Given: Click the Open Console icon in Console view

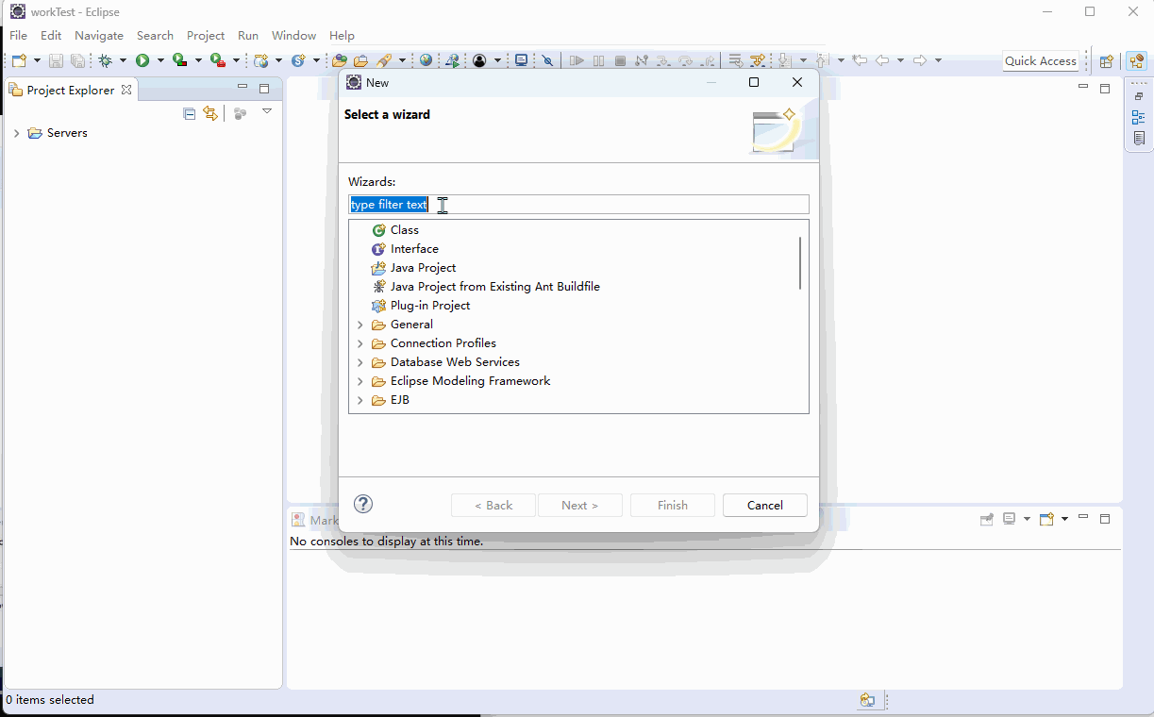Looking at the screenshot, I should (1046, 519).
